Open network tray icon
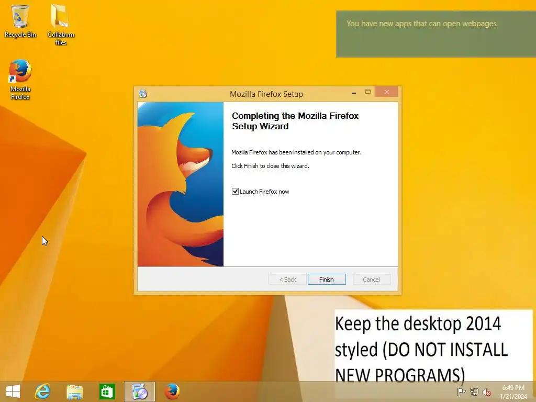 474,392
